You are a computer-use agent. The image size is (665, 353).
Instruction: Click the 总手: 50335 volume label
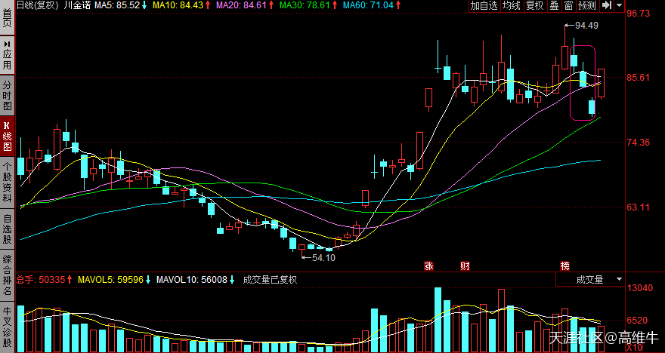pyautogui.click(x=44, y=279)
